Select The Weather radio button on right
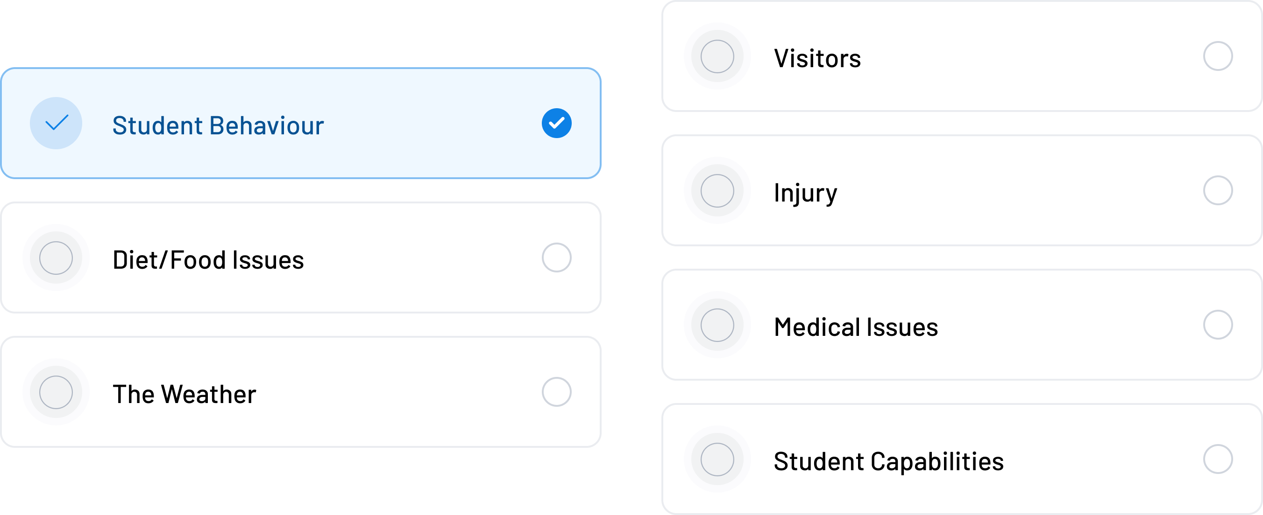 pos(556,392)
